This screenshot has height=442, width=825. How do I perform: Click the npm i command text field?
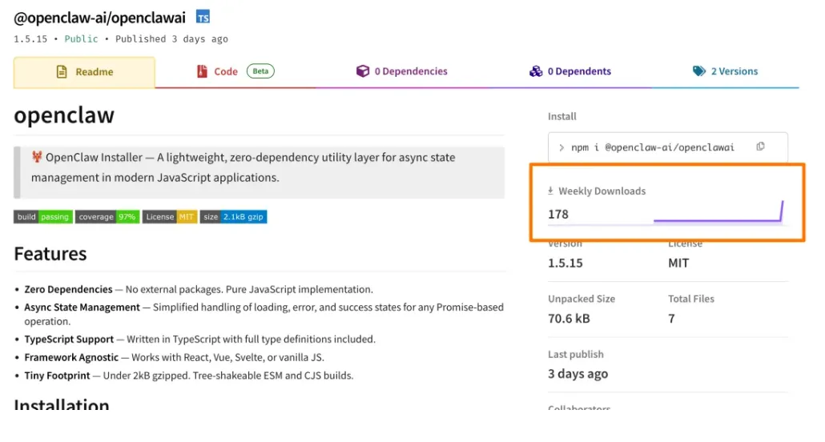[x=658, y=147]
